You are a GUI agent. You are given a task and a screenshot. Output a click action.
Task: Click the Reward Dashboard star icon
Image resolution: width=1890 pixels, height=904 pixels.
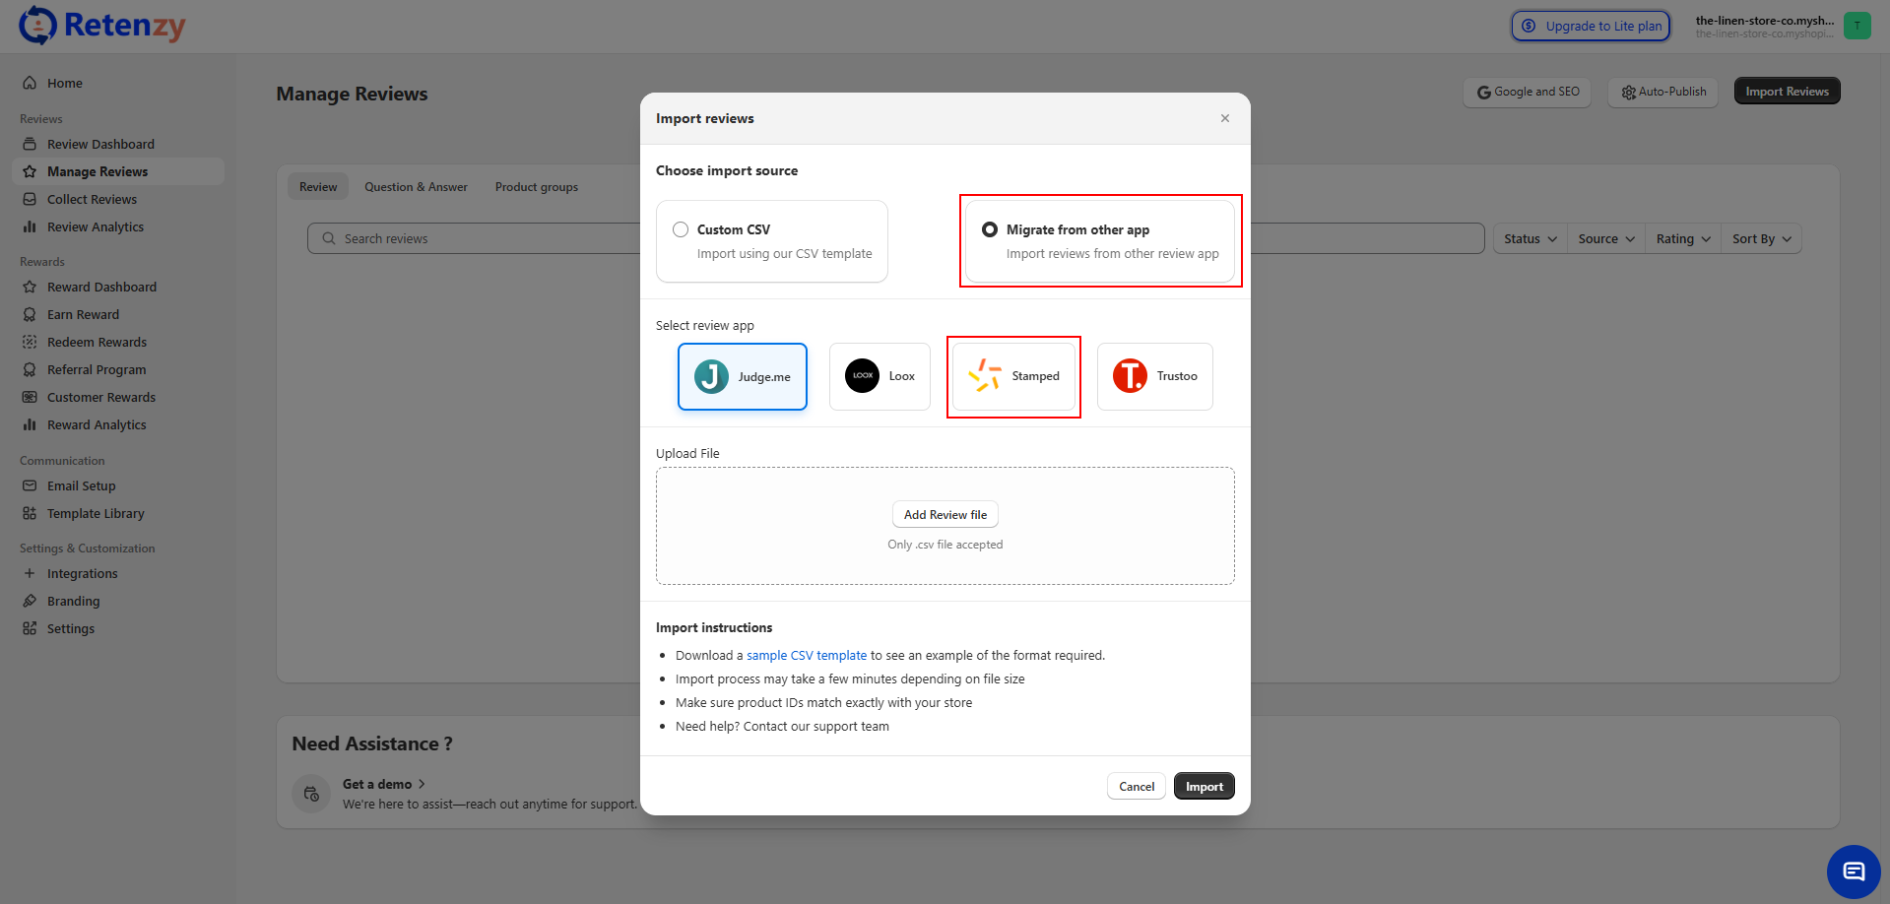tap(30, 287)
